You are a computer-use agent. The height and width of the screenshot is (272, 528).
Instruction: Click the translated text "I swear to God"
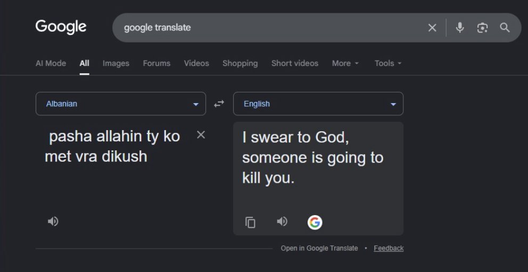tap(295, 138)
